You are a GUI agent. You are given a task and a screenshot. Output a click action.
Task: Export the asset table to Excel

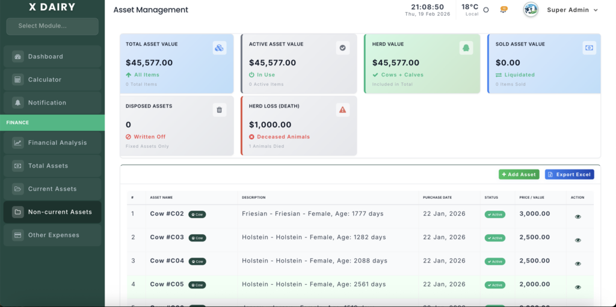coord(569,174)
